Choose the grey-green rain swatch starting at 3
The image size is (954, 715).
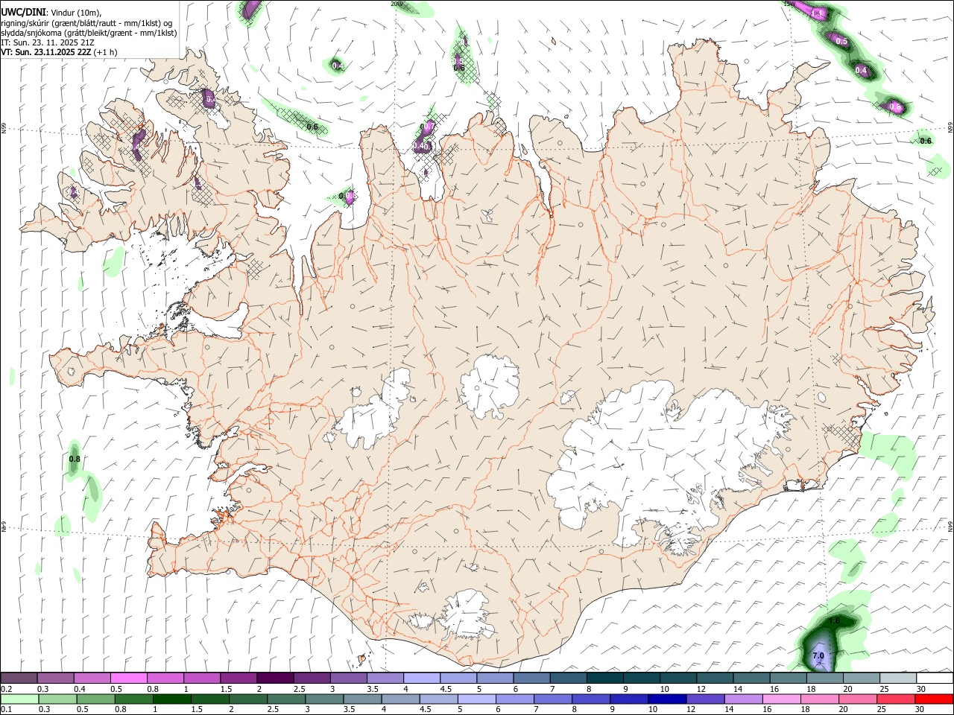[x=324, y=699]
